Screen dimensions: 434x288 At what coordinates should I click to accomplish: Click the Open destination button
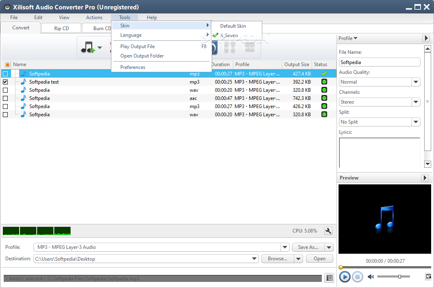(319, 259)
